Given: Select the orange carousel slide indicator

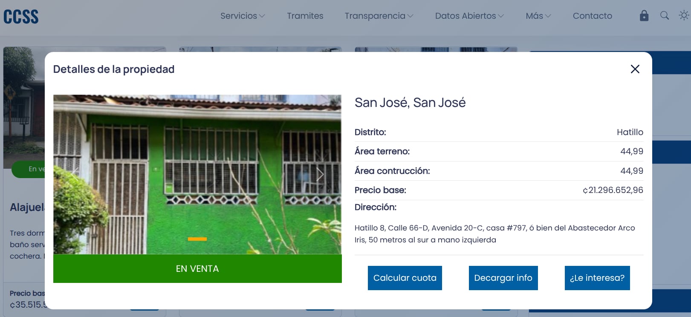Looking at the screenshot, I should pyautogui.click(x=197, y=239).
